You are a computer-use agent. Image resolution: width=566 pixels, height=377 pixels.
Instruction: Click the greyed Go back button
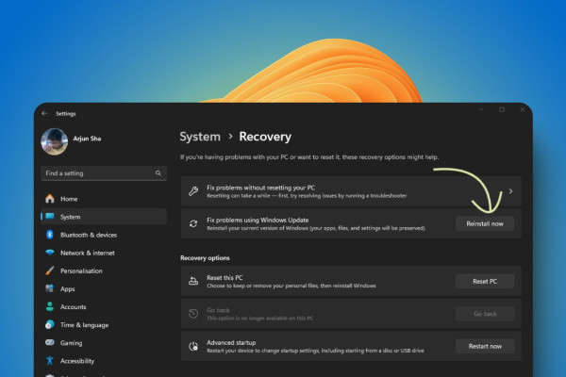[x=485, y=314]
